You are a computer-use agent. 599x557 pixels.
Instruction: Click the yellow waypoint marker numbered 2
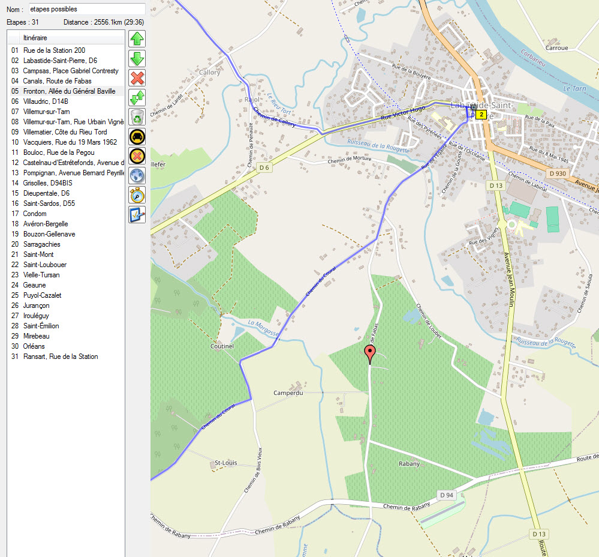click(x=481, y=114)
